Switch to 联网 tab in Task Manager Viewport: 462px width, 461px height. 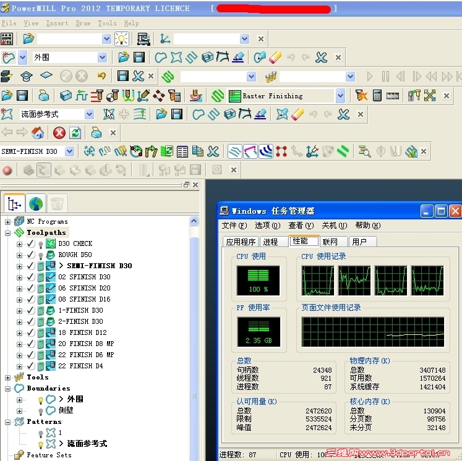(333, 242)
